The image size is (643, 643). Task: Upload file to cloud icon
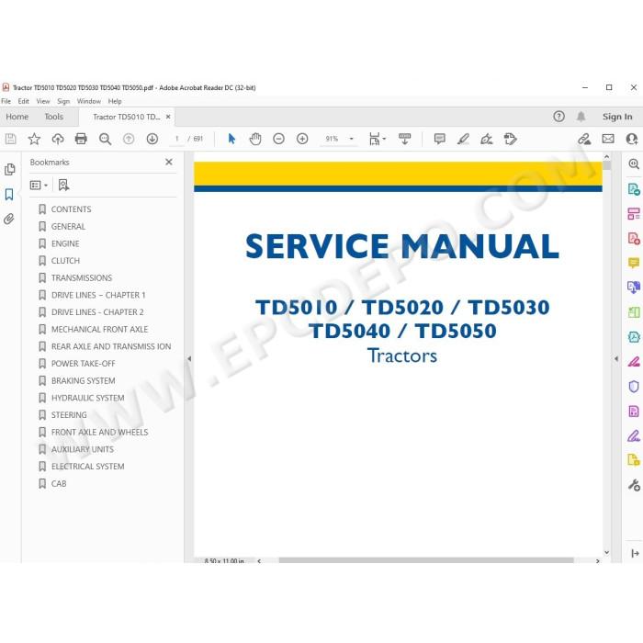pos(58,139)
